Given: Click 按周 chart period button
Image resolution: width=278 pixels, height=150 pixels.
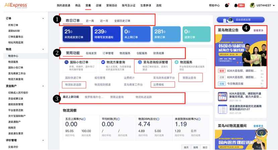Looking at the screenshot, I should pos(196,147).
